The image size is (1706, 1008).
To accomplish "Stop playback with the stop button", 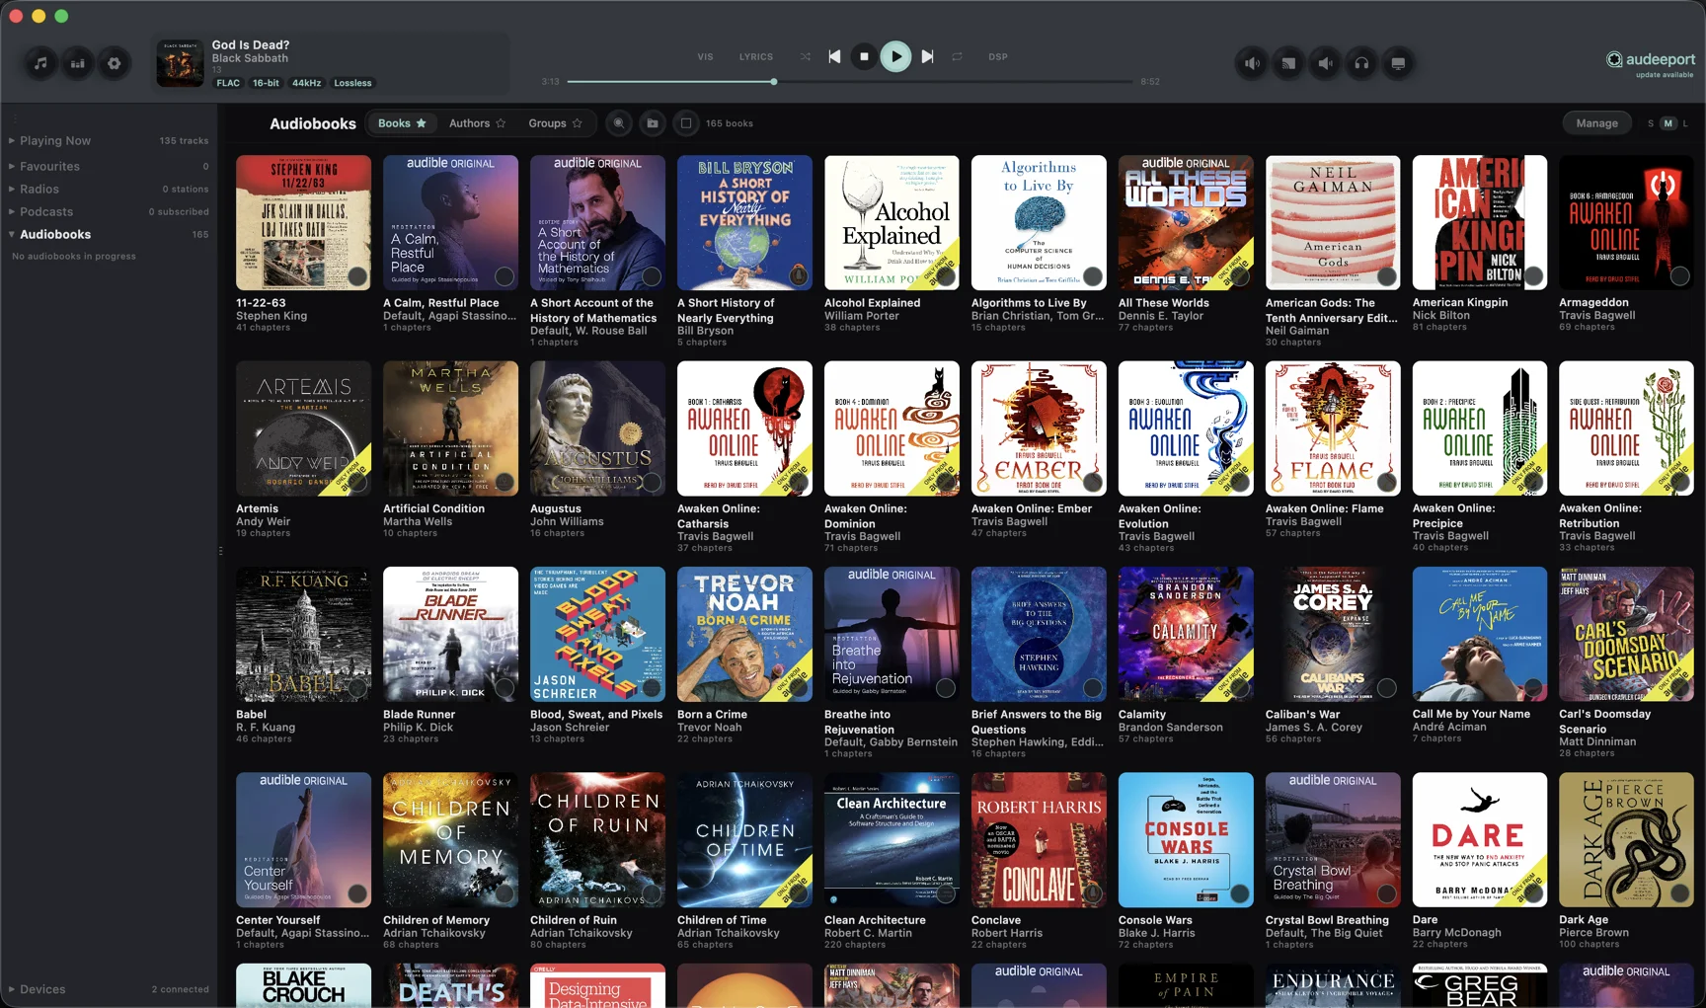I will coord(864,57).
